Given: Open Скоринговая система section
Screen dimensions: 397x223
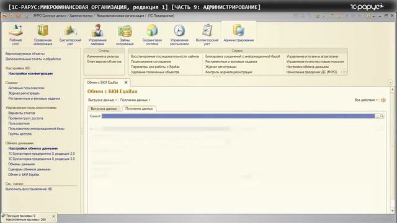Looking at the screenshot, I should tap(152, 35).
